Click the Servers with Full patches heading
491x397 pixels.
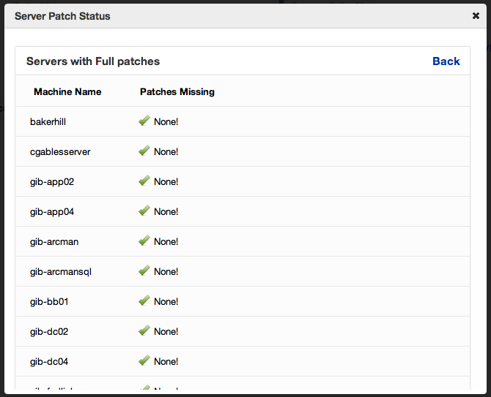coord(93,61)
